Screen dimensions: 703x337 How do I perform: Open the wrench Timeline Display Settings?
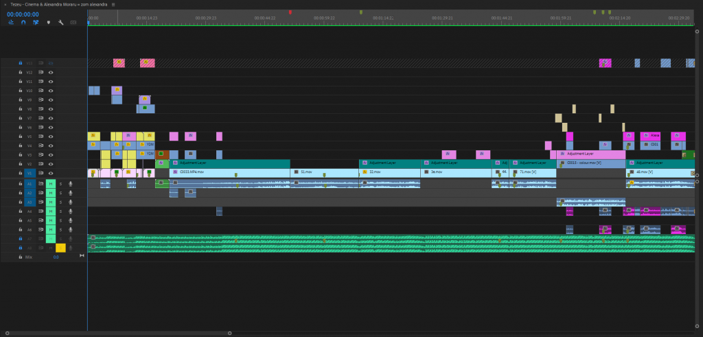click(60, 22)
